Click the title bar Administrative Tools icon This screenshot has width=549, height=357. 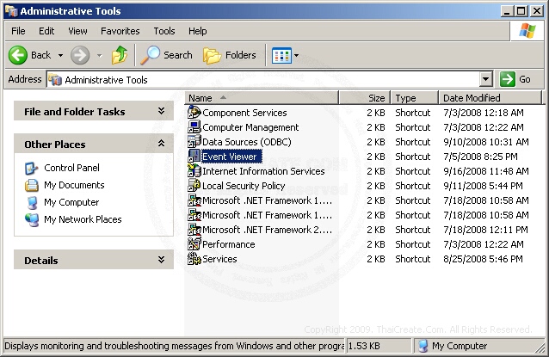click(11, 11)
